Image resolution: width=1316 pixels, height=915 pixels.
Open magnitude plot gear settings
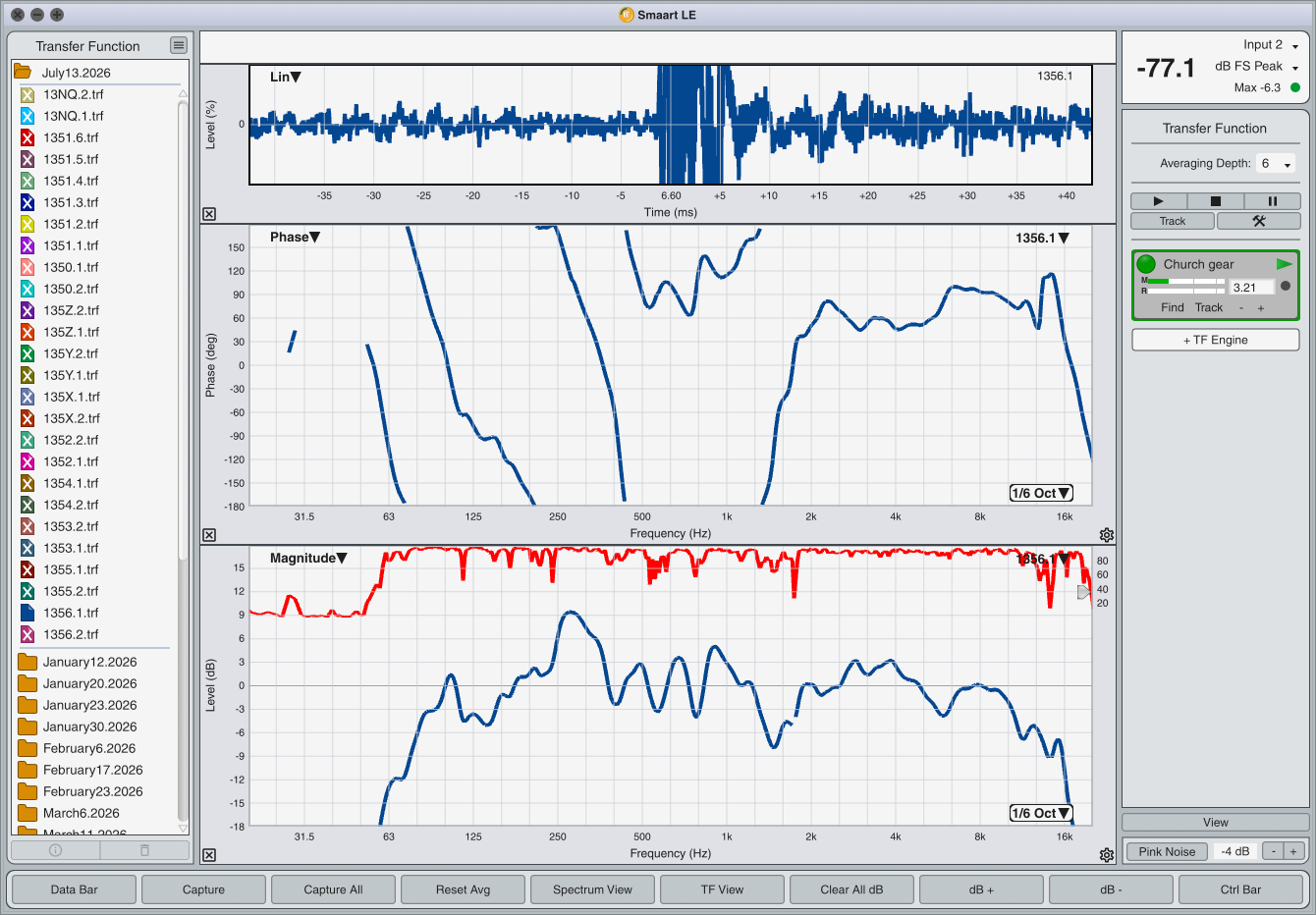pos(1107,855)
